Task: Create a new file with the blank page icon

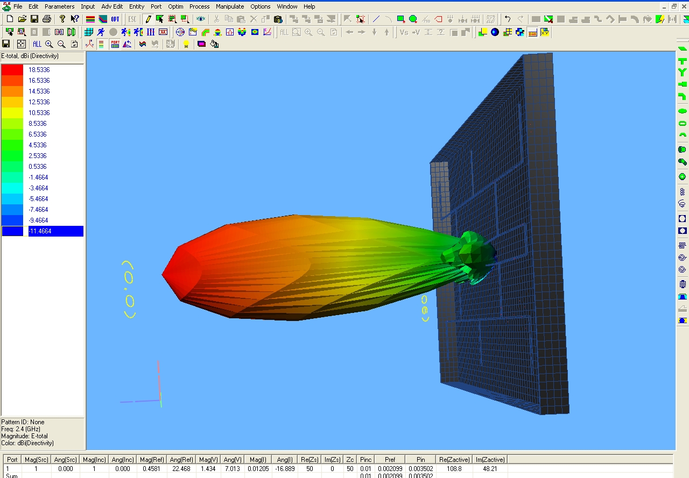Action: pyautogui.click(x=10, y=19)
